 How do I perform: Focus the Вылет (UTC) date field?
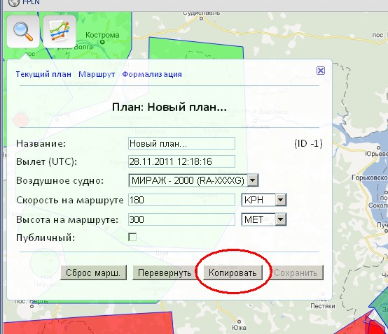(181, 161)
